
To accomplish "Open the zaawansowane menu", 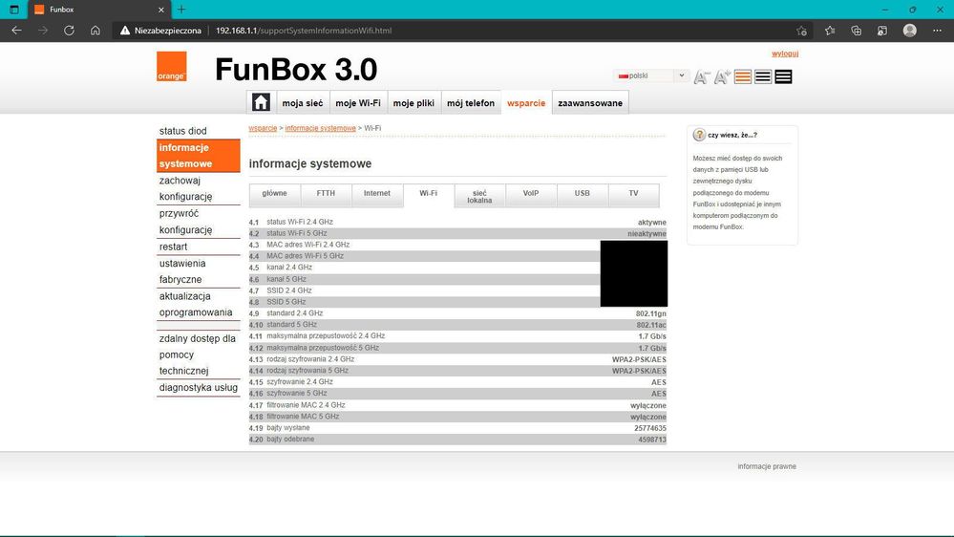I will point(590,103).
